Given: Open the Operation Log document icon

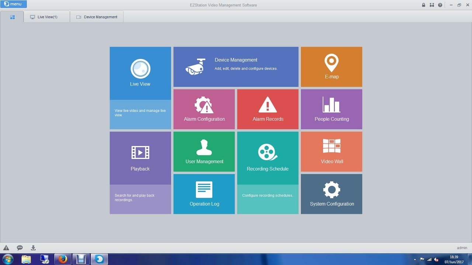Looking at the screenshot, I should [x=204, y=190].
